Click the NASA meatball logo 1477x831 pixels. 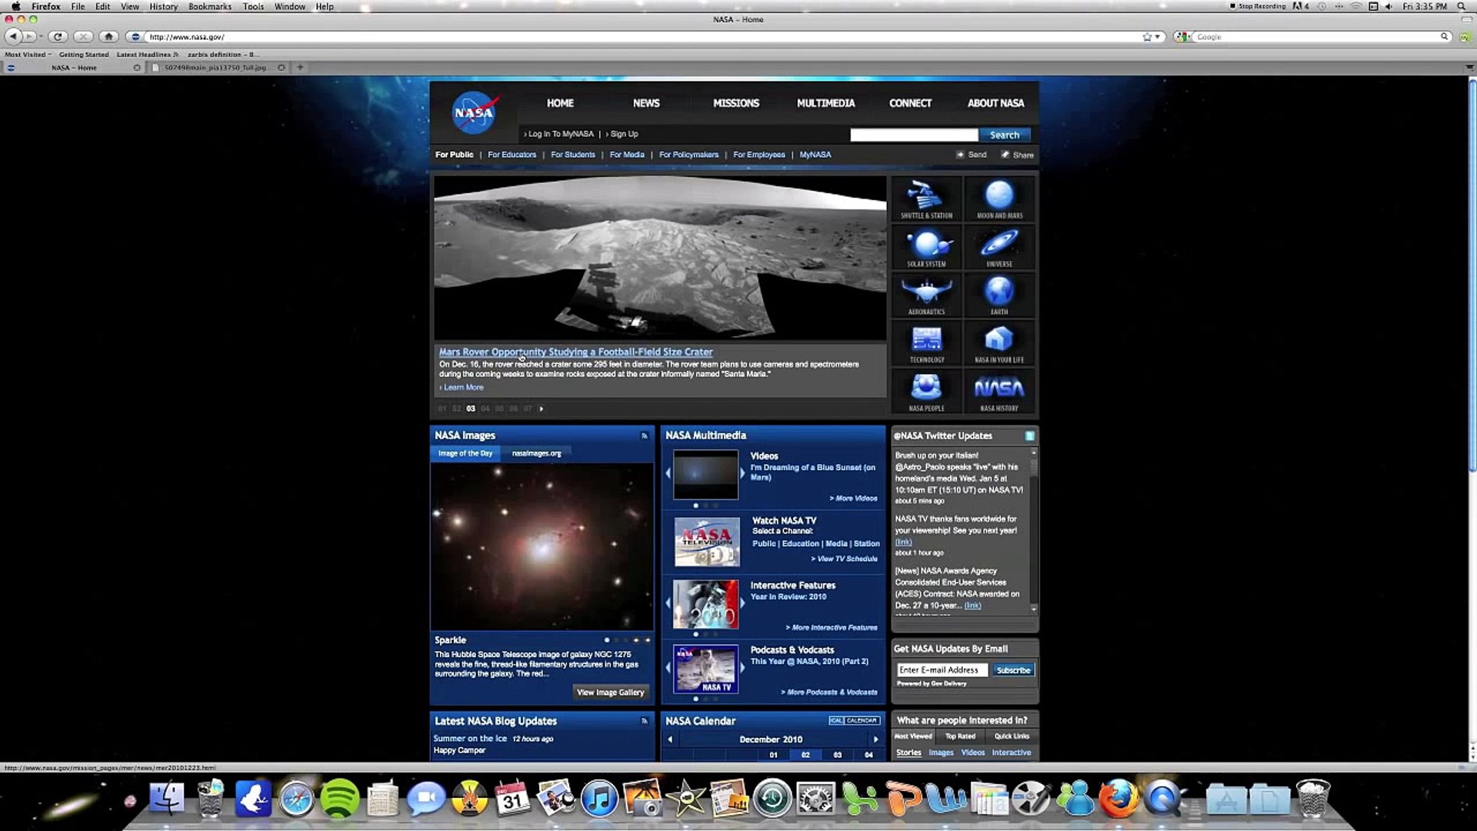[x=475, y=112]
